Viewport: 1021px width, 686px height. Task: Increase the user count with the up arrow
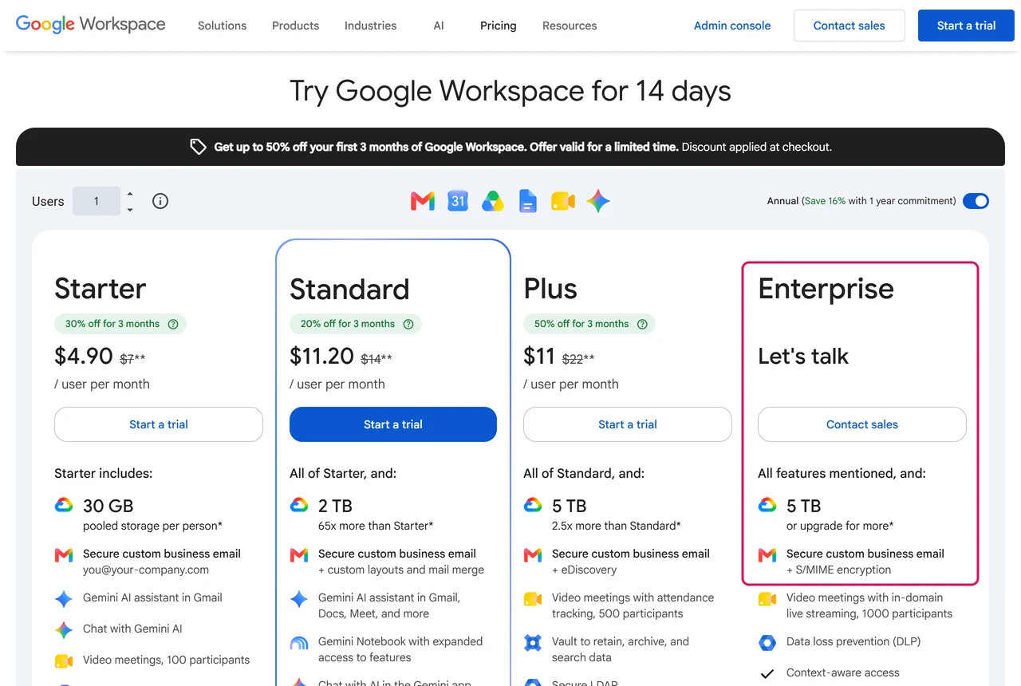tap(130, 194)
